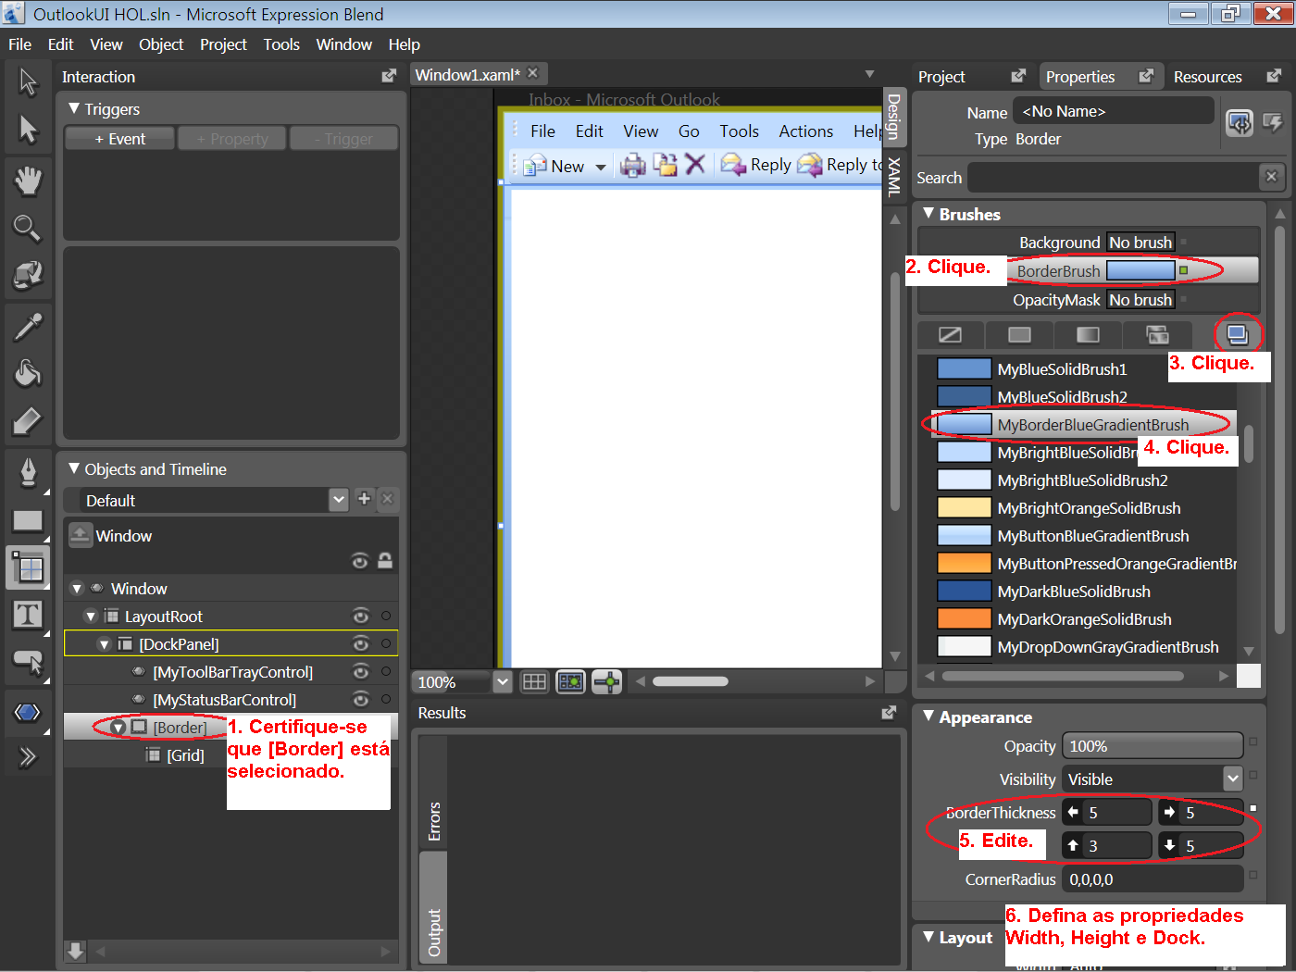The image size is (1296, 972).
Task: Select the Eyedropper tool
Action: (28, 327)
